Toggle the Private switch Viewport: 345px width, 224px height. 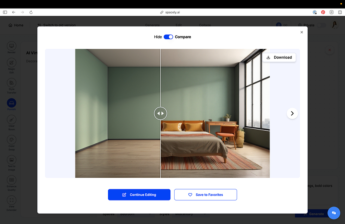coord(321,25)
